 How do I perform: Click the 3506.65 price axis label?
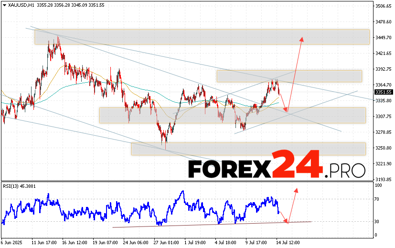(x=383, y=6)
